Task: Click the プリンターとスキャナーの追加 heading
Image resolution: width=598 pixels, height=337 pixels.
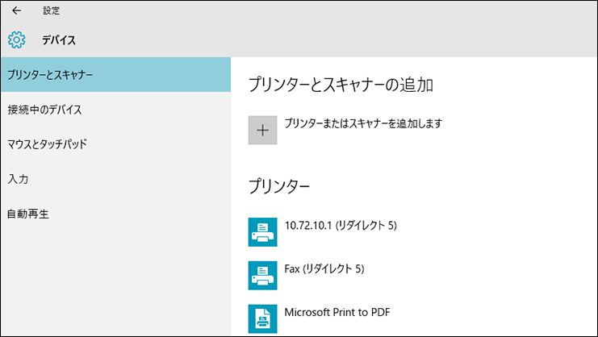Action: [x=341, y=85]
